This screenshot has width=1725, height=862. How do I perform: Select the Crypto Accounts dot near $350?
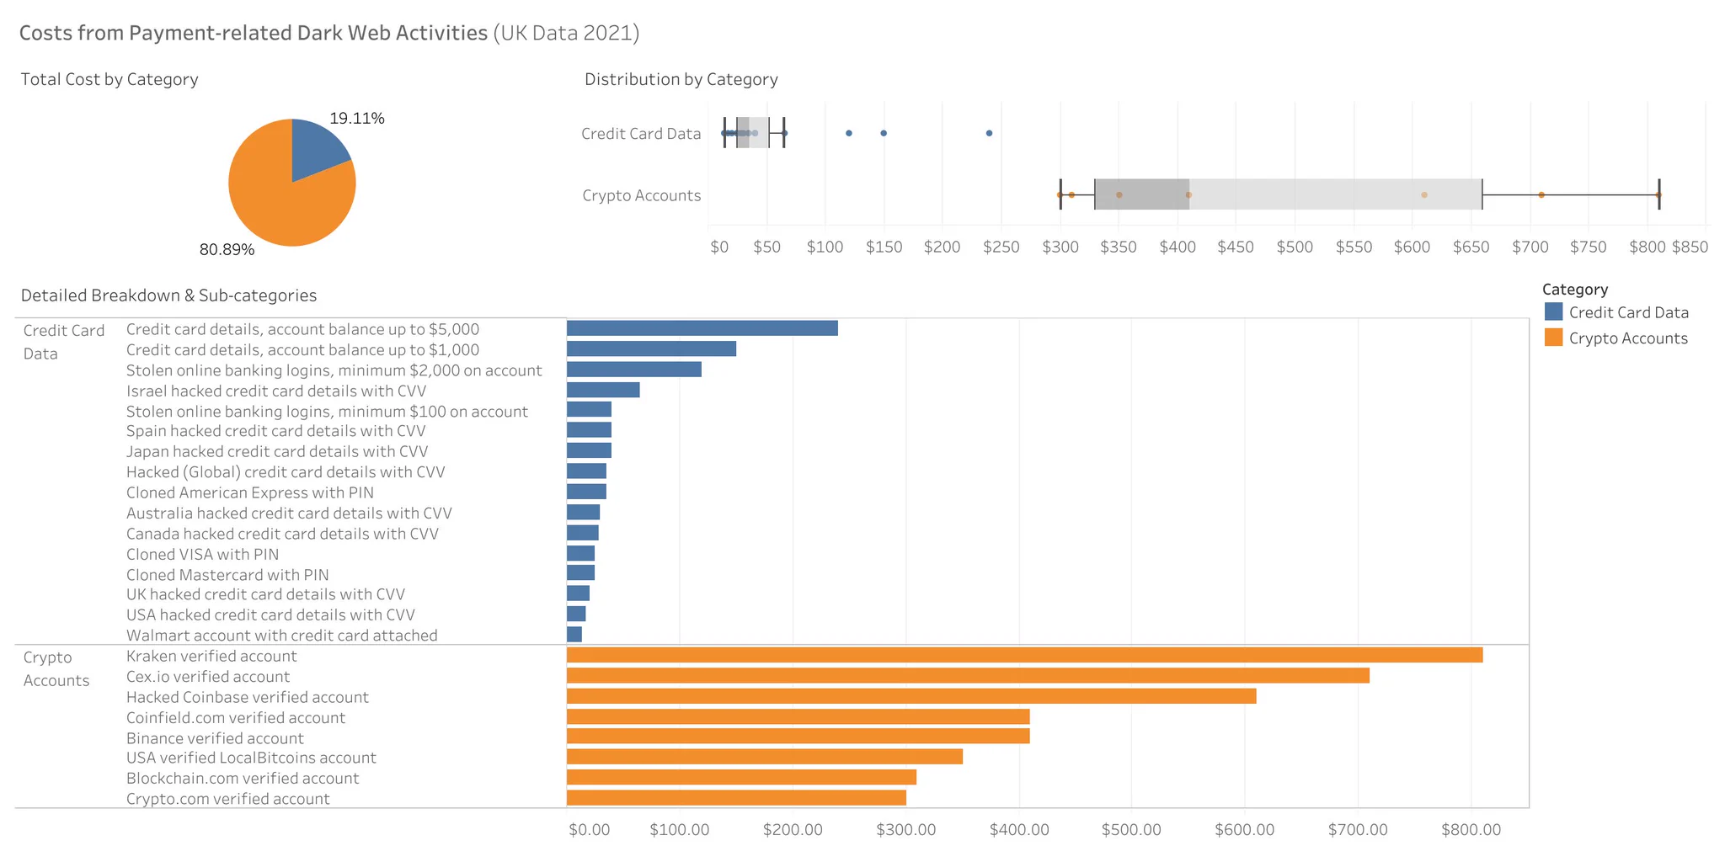coord(1119,194)
